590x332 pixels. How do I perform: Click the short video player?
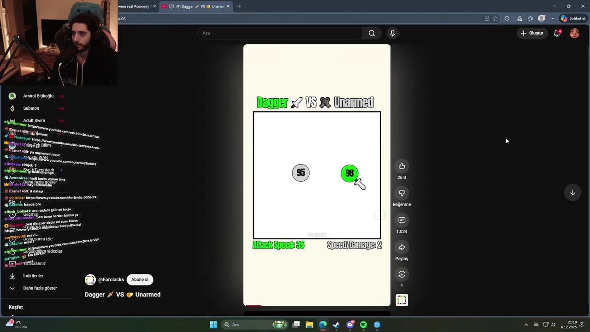pyautogui.click(x=317, y=175)
